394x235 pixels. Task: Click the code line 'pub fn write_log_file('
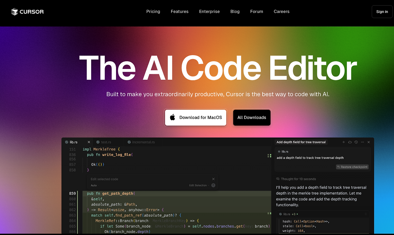point(110,155)
